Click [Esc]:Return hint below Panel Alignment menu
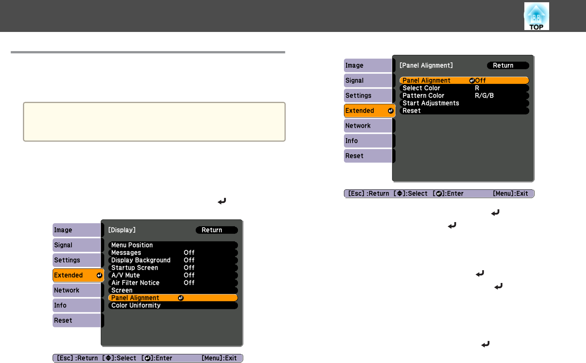The height and width of the screenshot is (363, 586). coord(369,194)
